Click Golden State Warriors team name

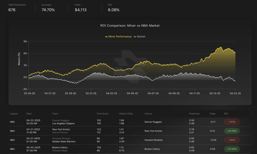click(x=64, y=142)
